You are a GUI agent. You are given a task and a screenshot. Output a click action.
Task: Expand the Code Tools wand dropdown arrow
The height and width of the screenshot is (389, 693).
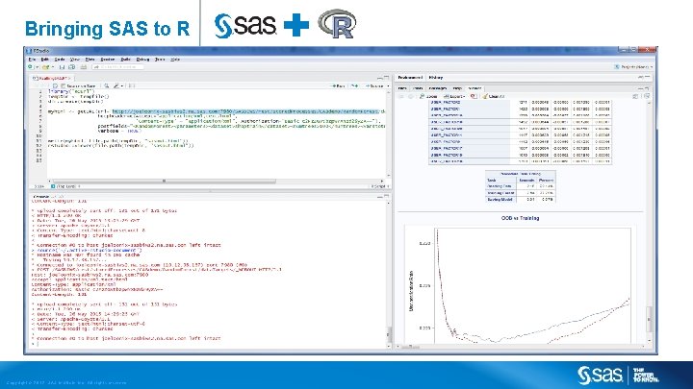click(121, 85)
